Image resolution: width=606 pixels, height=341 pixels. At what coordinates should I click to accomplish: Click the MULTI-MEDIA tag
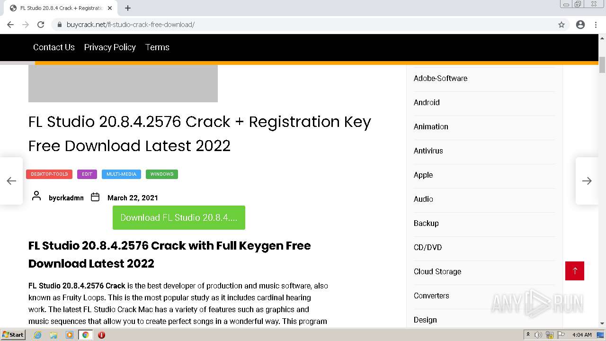pyautogui.click(x=121, y=174)
